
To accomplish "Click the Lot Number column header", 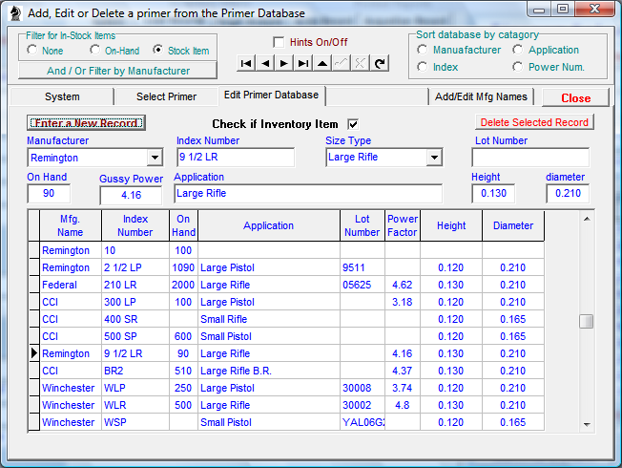I will click(x=362, y=225).
